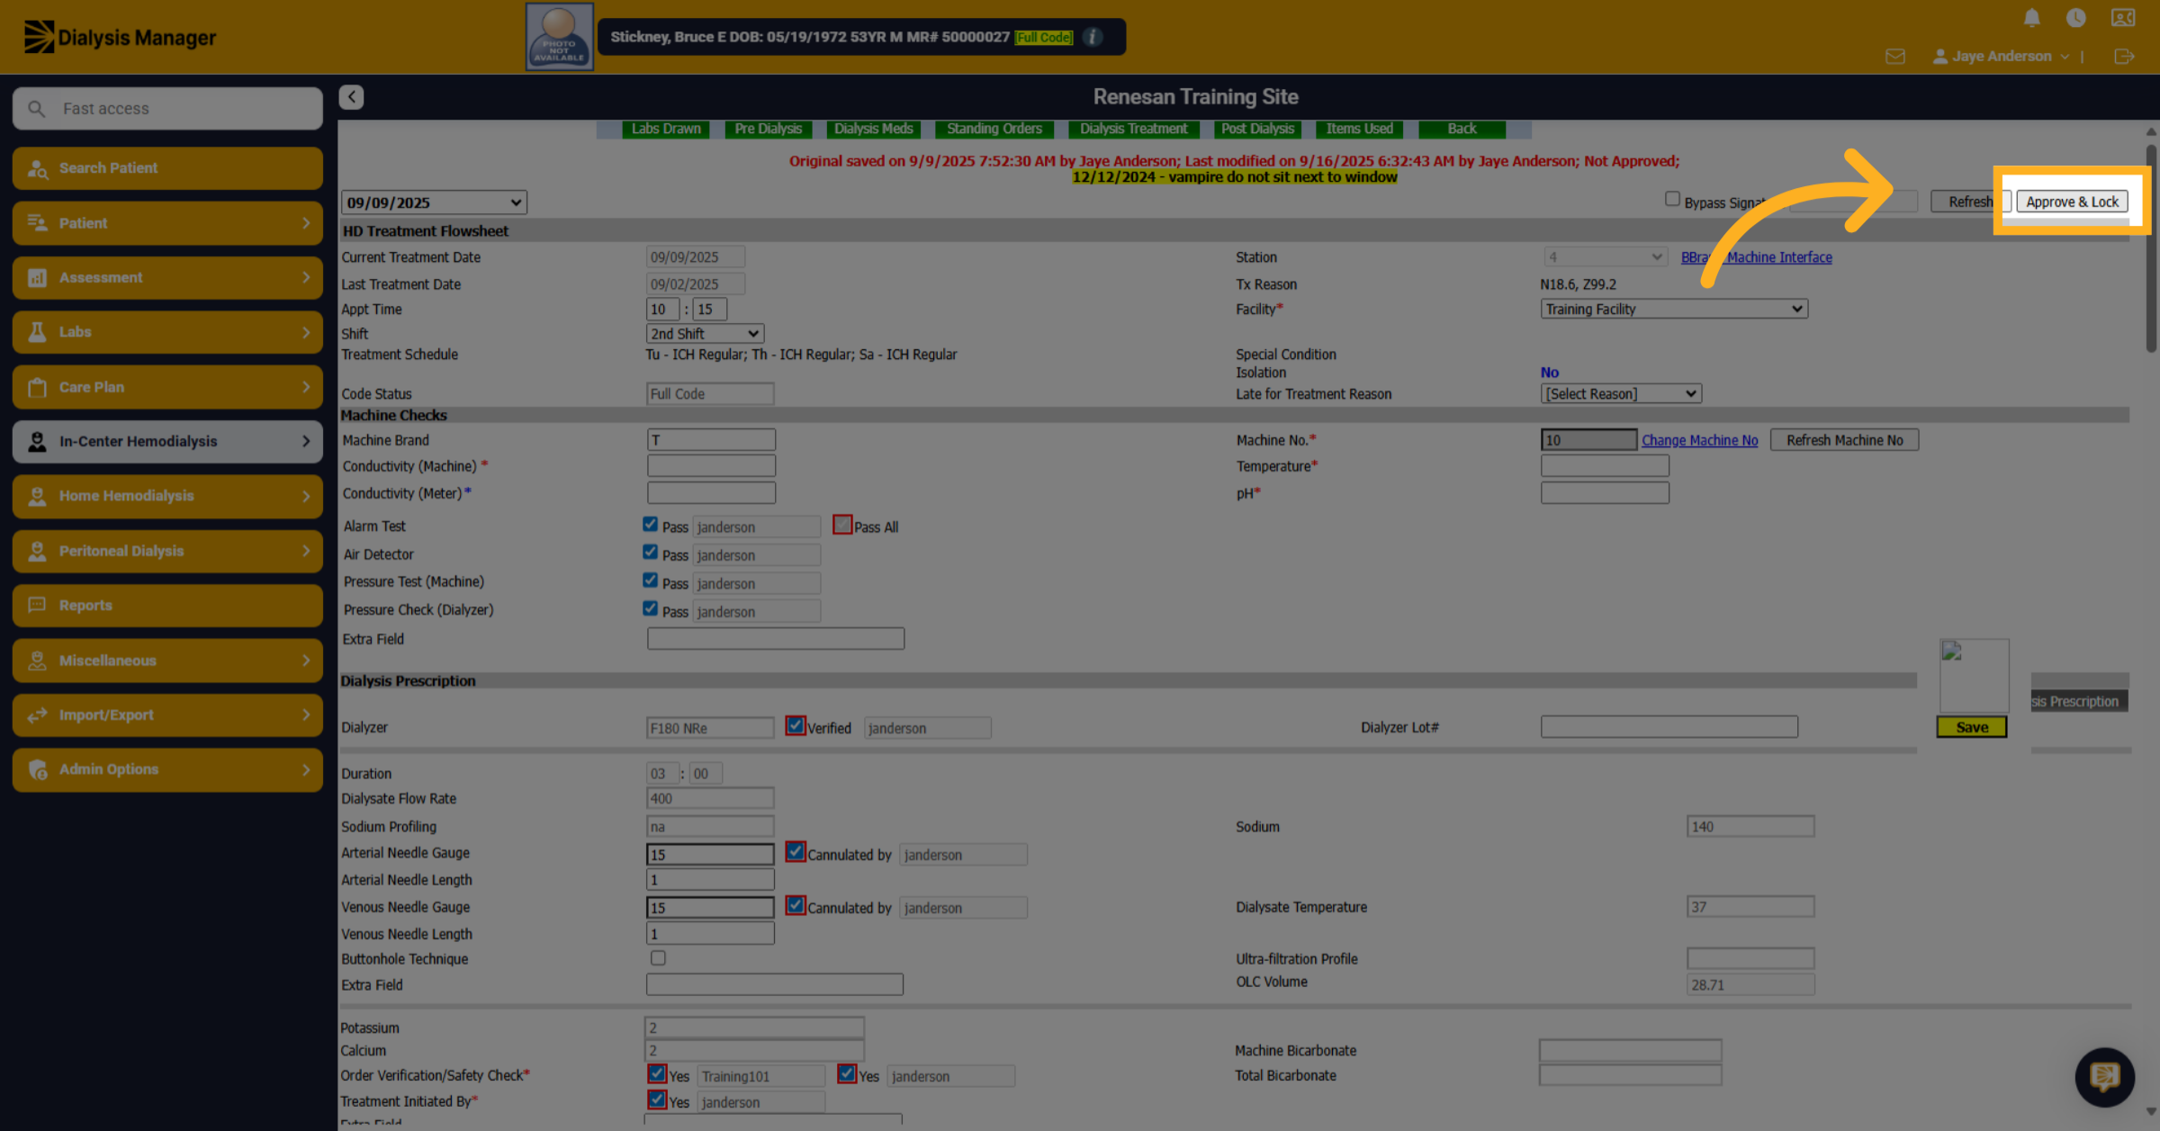Switch to the Labs Drawn tab
2160x1131 pixels.
point(666,129)
